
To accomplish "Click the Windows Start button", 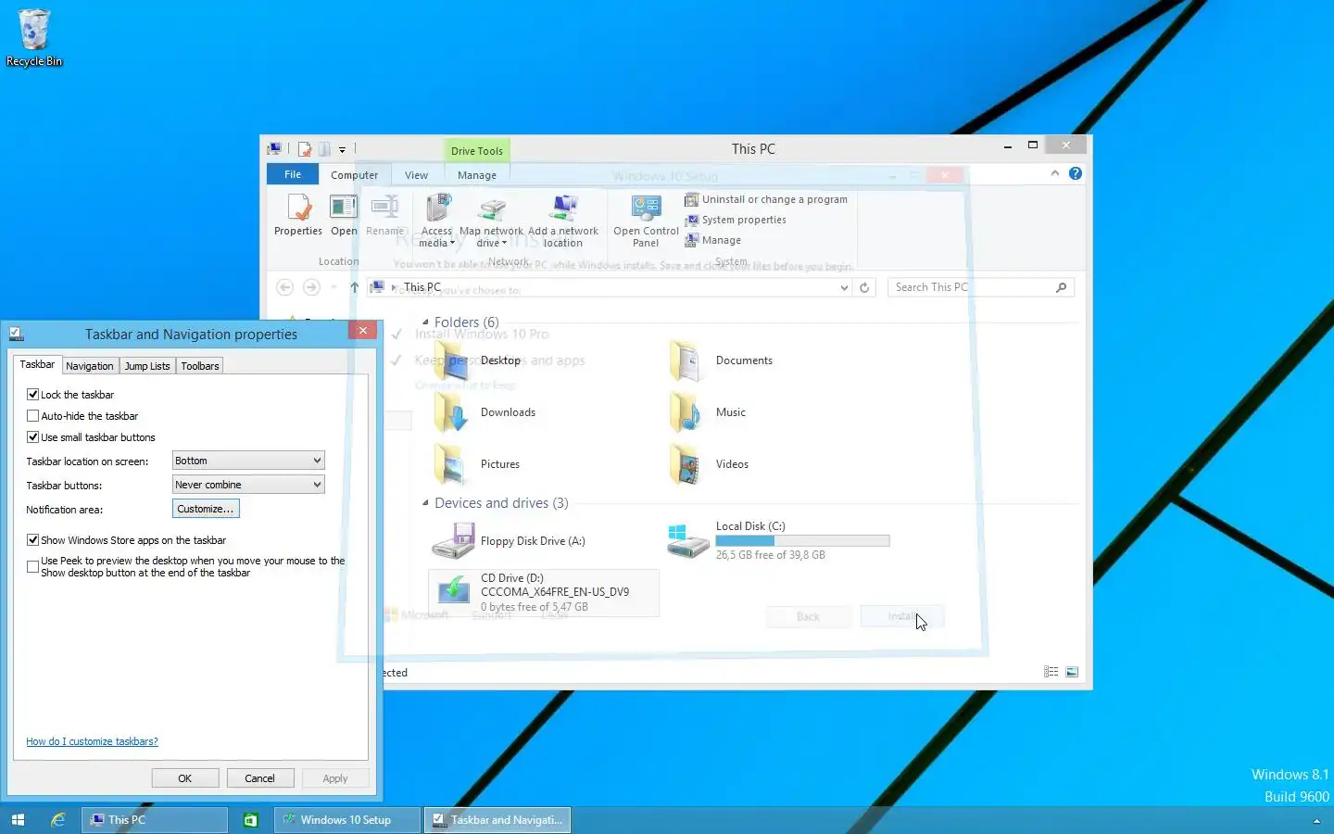I will click(x=18, y=820).
